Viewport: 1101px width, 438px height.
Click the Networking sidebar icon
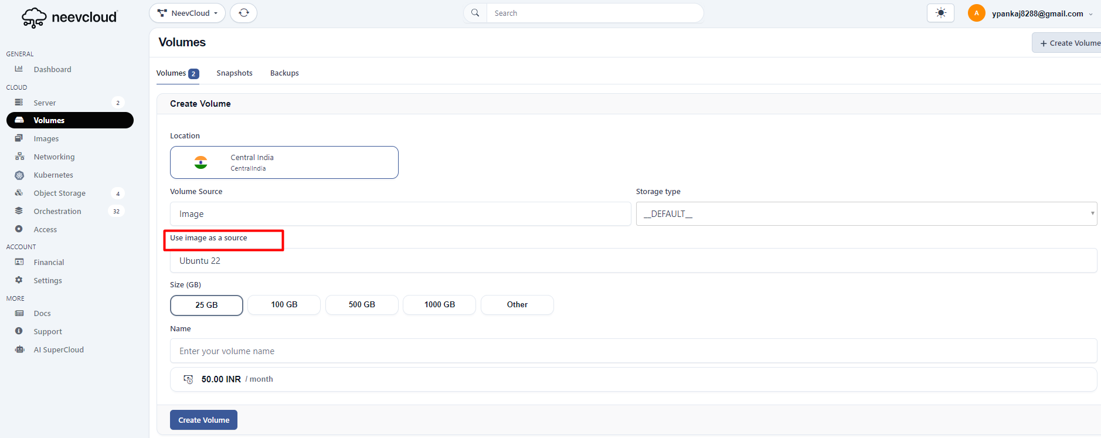19,157
